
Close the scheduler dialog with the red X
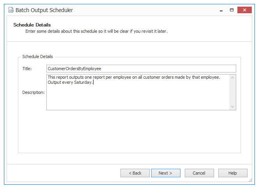coord(244,10)
